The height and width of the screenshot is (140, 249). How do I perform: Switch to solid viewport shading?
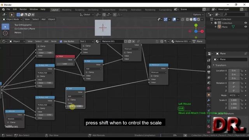191,19
